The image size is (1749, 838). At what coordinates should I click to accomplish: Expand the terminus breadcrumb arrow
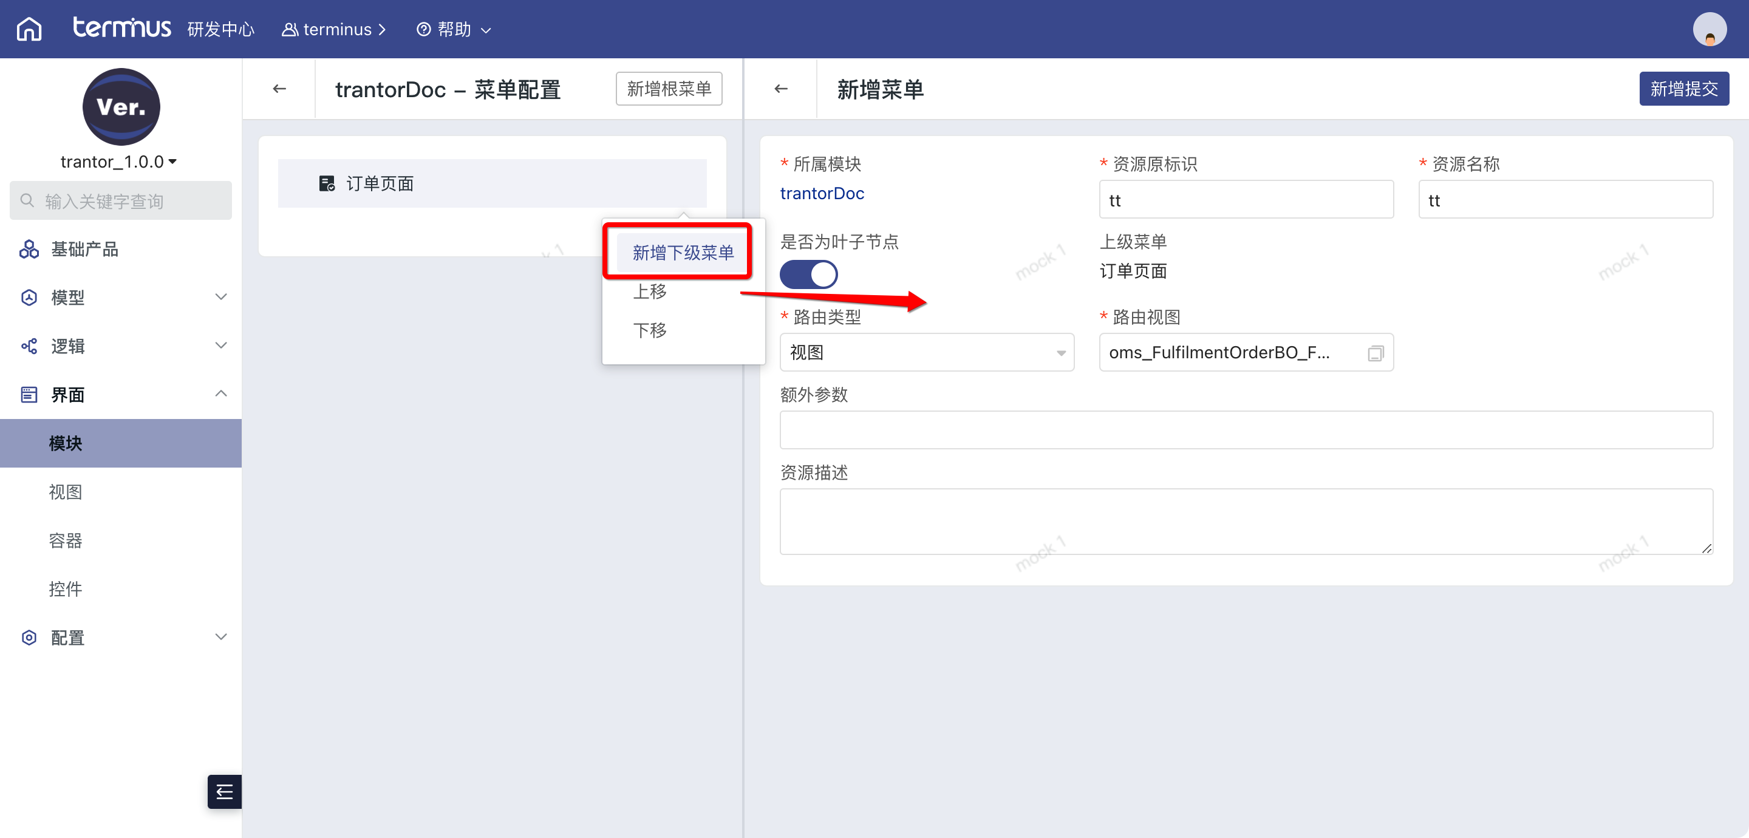pyautogui.click(x=382, y=29)
